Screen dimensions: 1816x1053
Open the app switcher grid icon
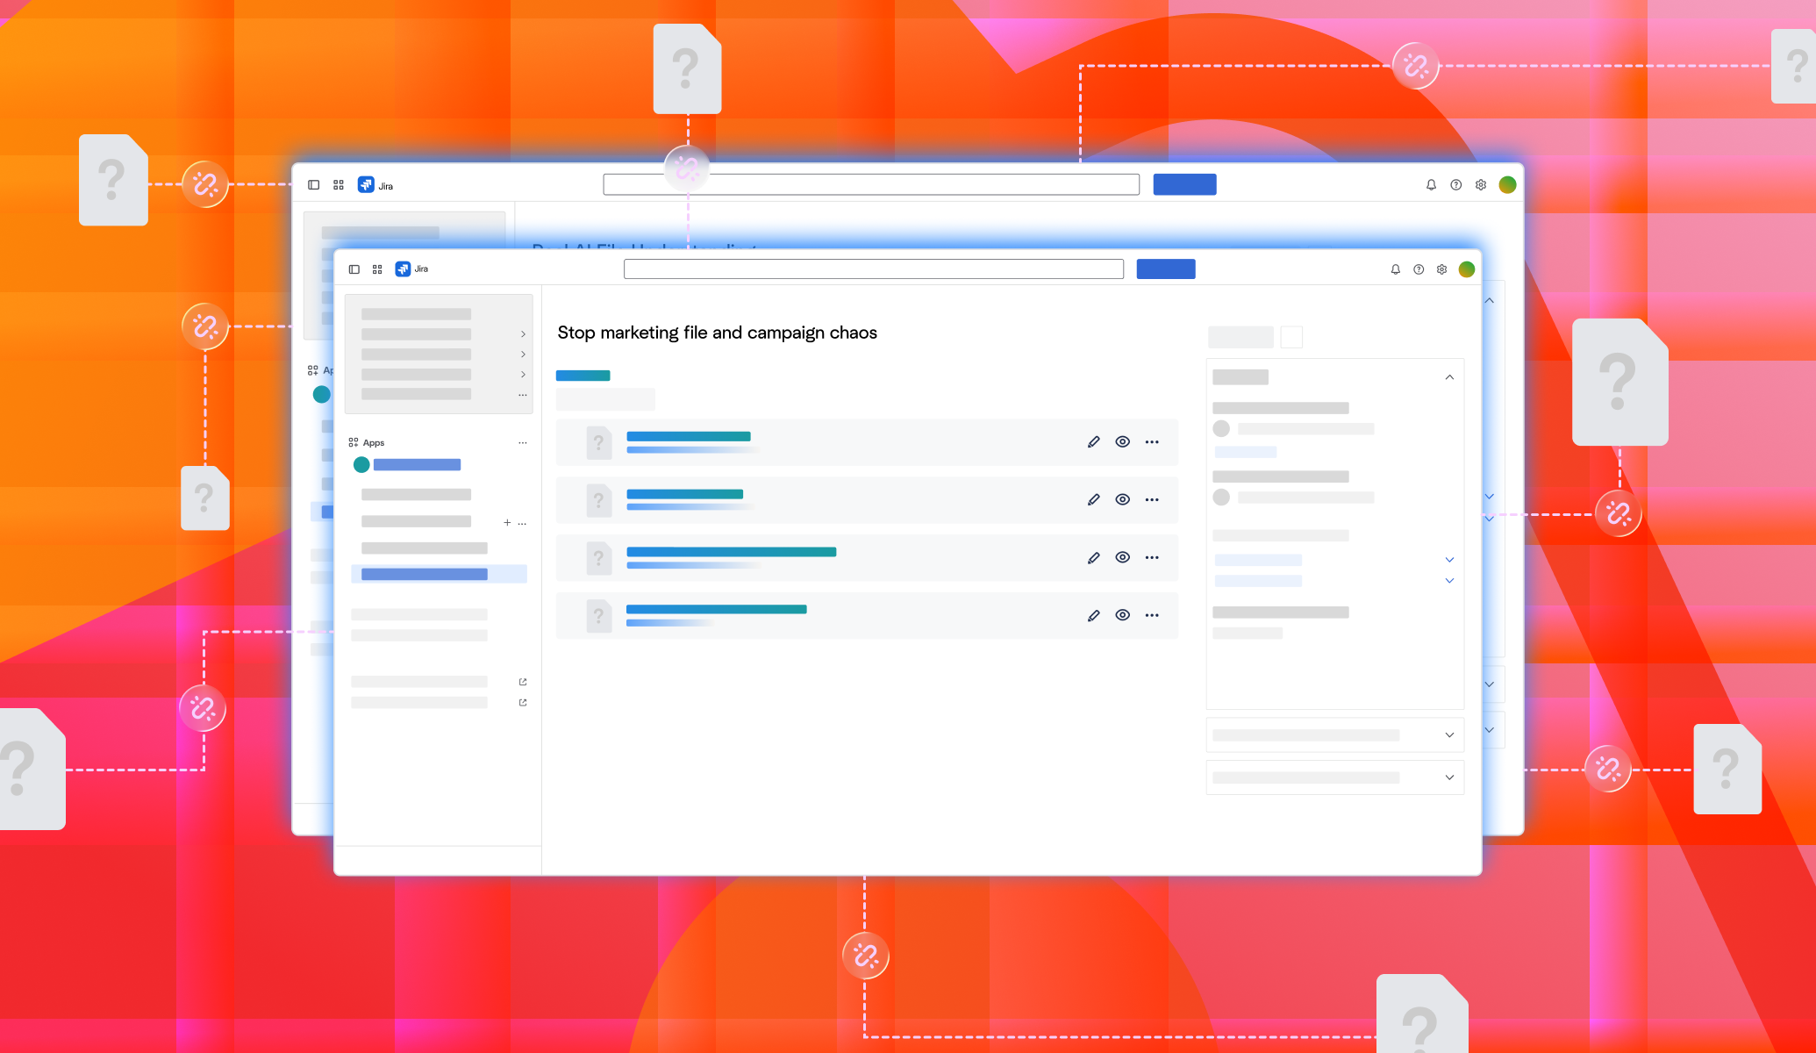(377, 269)
